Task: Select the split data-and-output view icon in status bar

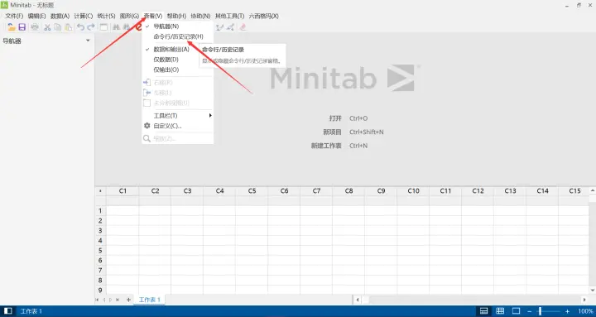Action: click(x=484, y=311)
